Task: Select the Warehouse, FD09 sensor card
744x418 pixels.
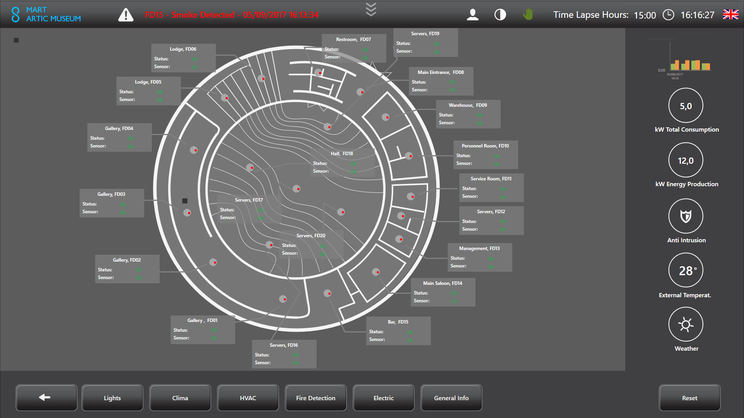Action: 468,114
